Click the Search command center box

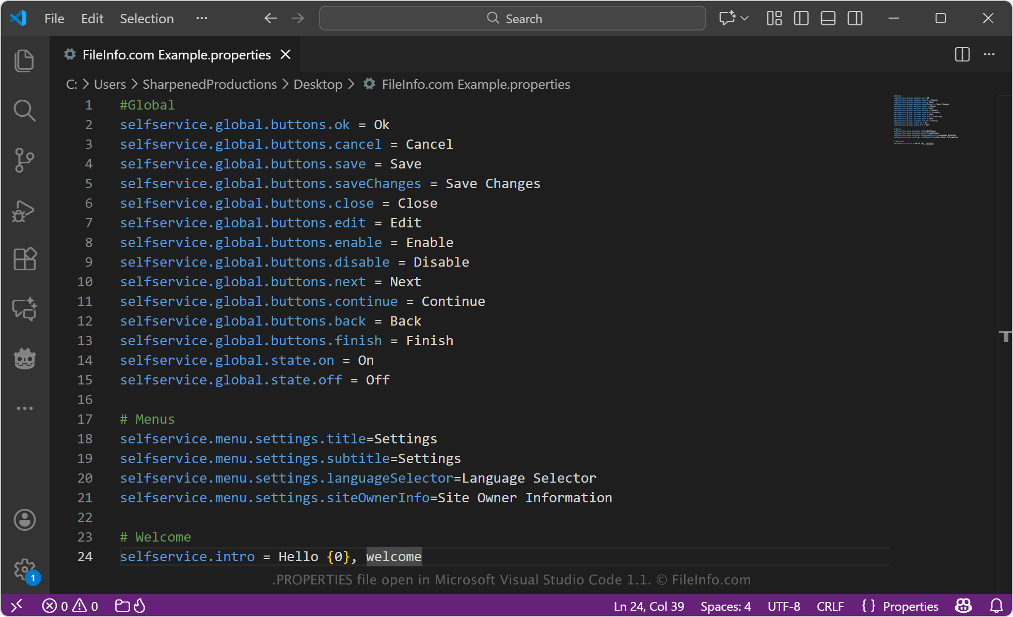point(512,19)
